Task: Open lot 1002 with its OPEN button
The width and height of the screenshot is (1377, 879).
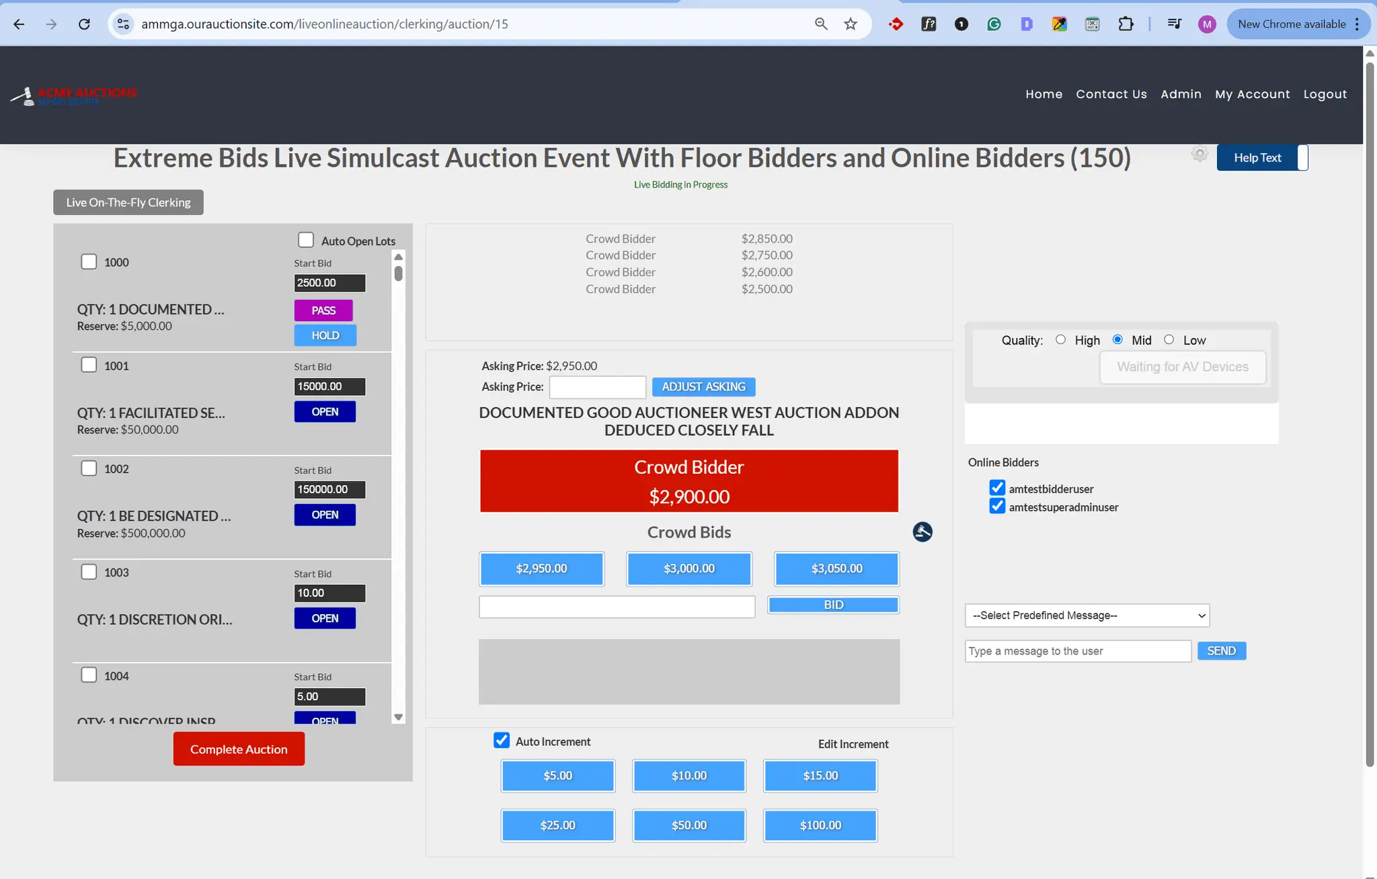Action: point(325,515)
